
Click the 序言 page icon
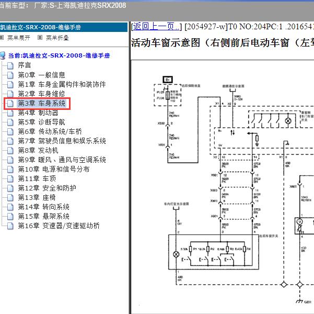tap(10, 65)
